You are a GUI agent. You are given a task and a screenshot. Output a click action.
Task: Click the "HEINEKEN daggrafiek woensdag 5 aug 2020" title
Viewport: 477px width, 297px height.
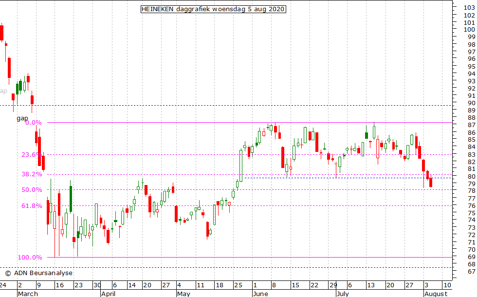213,9
